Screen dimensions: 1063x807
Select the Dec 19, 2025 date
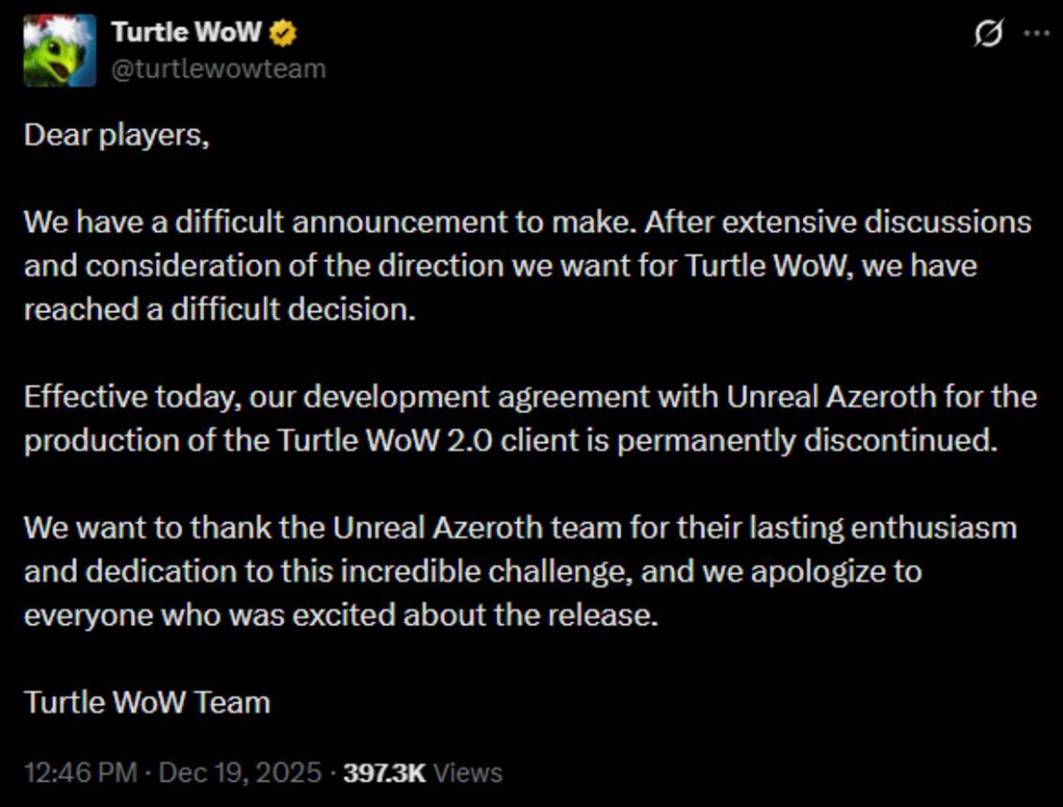pos(239,772)
